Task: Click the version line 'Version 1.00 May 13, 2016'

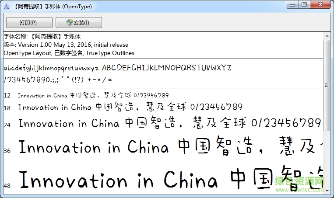Action: pyautogui.click(x=66, y=45)
